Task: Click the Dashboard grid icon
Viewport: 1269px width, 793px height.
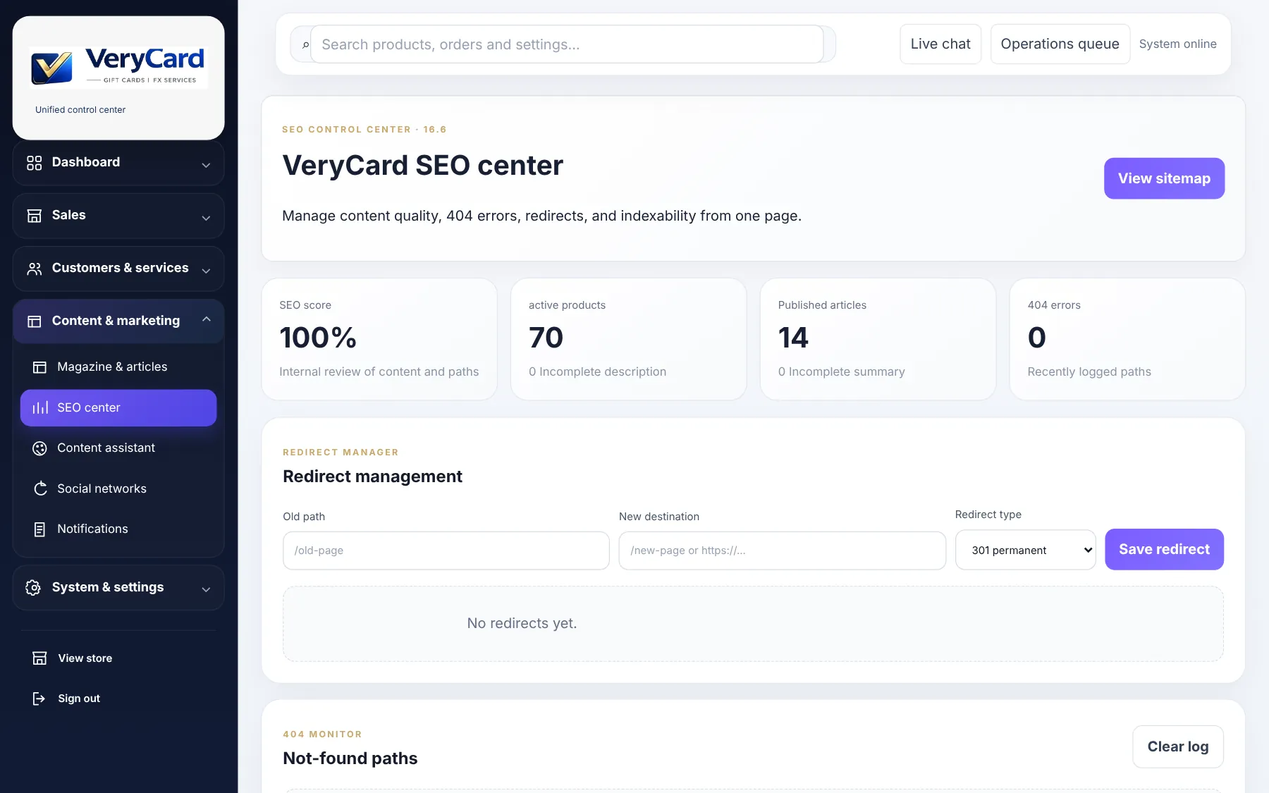Action: (34, 163)
